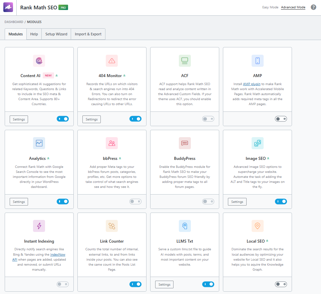Go to the Import & Export tab
321x294 pixels.
88,34
